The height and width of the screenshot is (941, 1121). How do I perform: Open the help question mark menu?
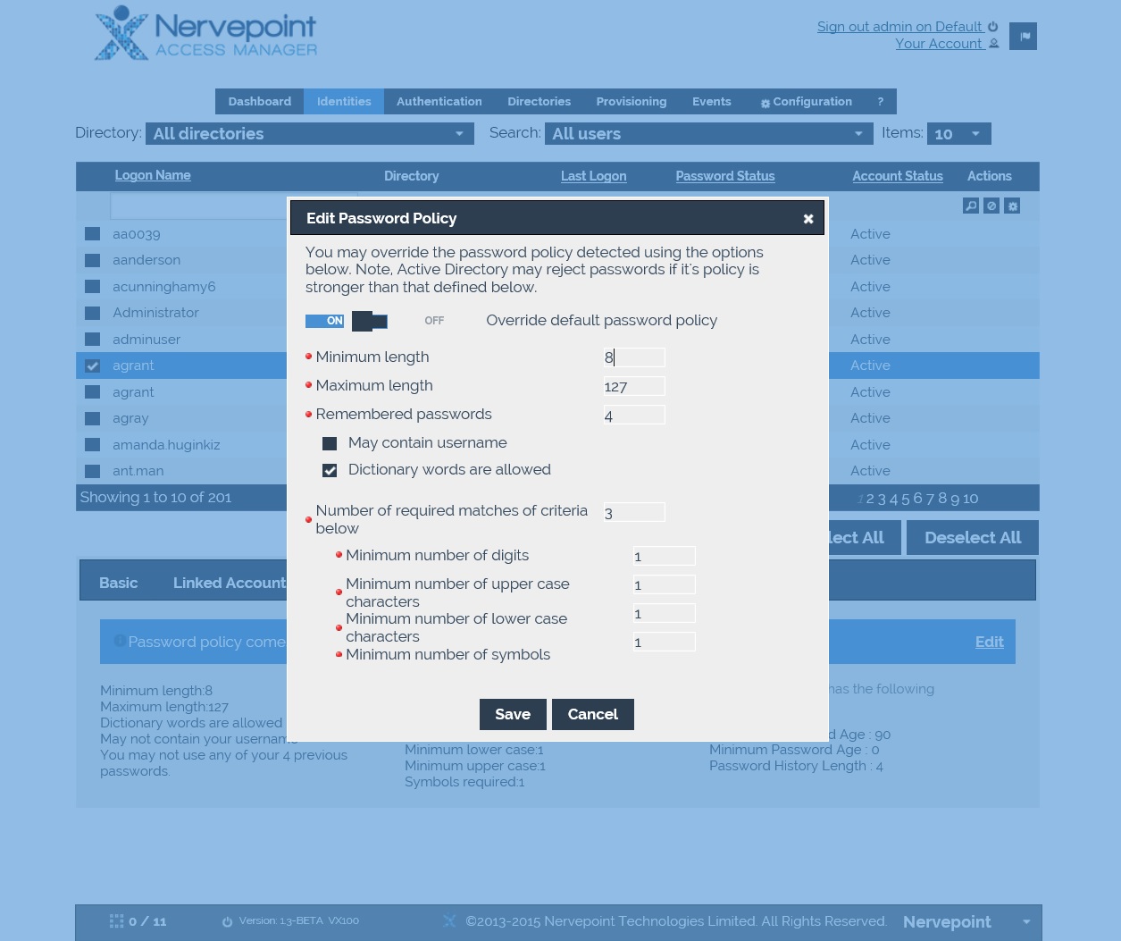point(880,102)
